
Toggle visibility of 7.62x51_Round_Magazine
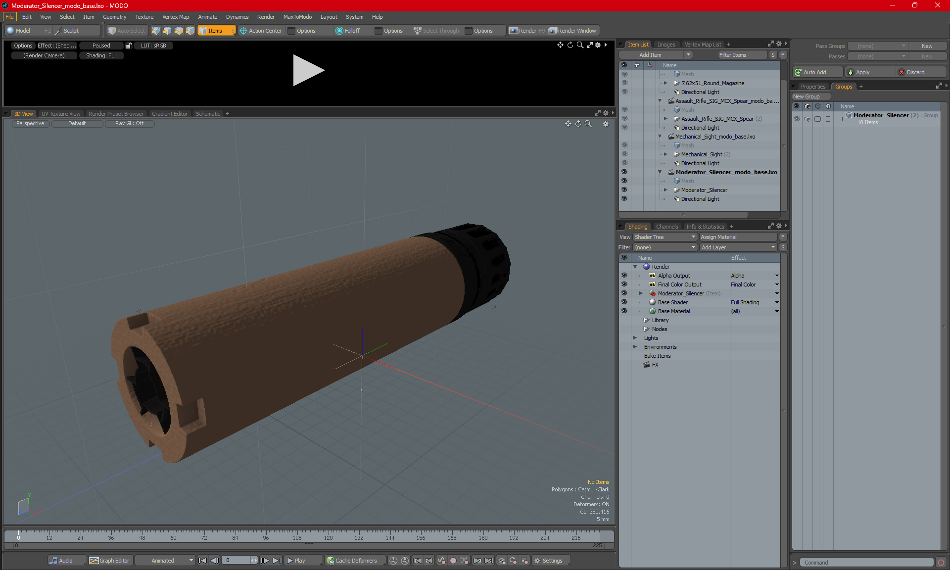tap(624, 83)
